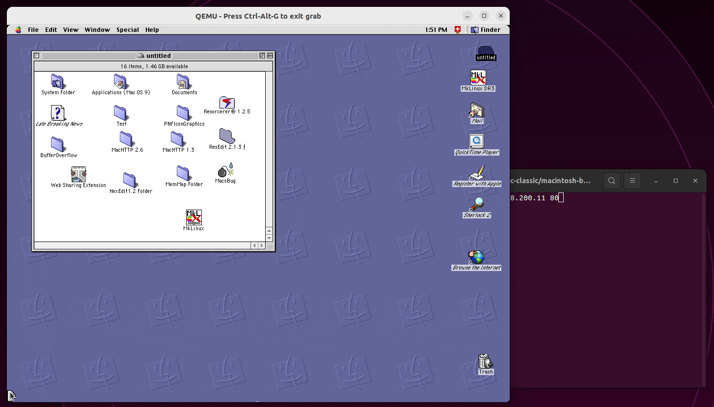Click the untitled window close box
The height and width of the screenshot is (407, 714).
click(36, 55)
